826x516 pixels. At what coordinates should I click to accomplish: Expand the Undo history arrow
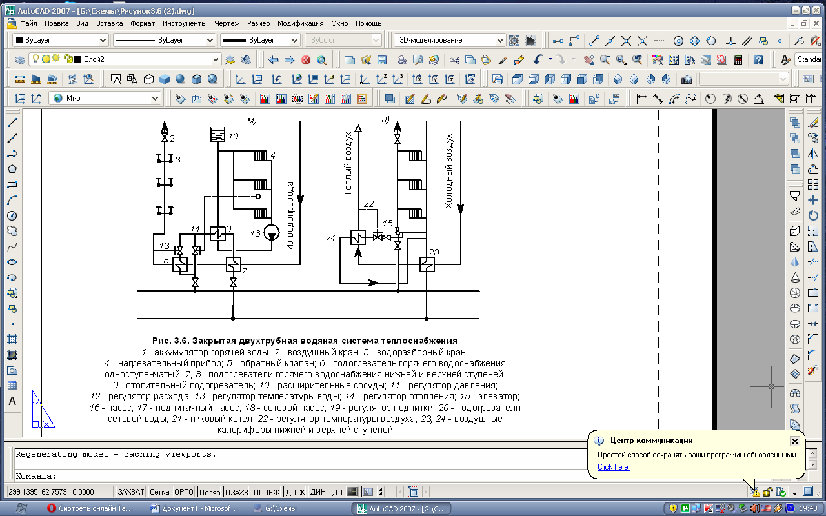(x=550, y=60)
